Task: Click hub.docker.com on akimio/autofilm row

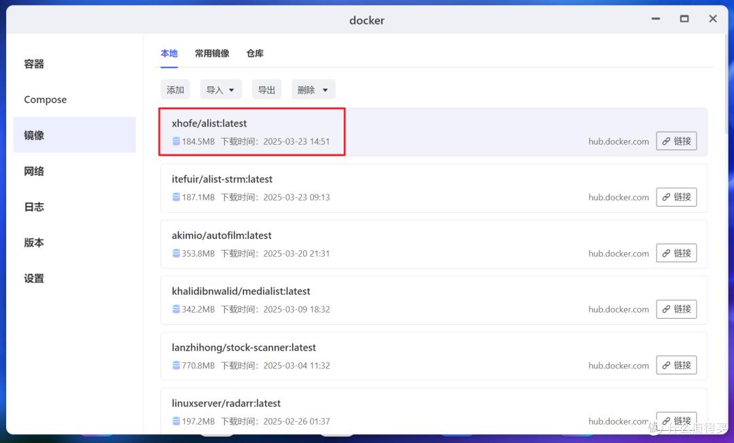Action: pyautogui.click(x=618, y=253)
